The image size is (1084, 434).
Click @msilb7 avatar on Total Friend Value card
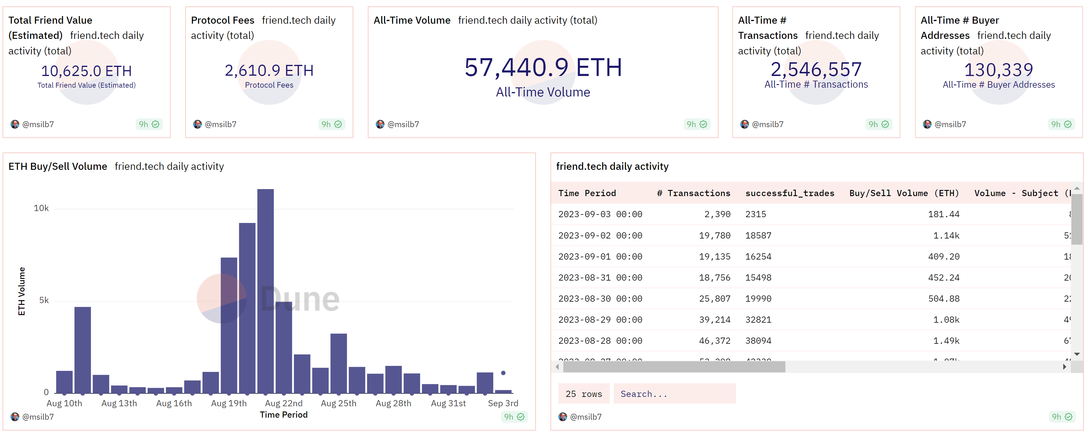(x=15, y=124)
